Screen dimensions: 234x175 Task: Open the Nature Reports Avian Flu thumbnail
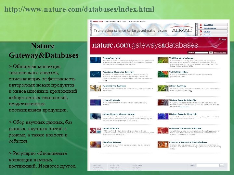pos(163,102)
